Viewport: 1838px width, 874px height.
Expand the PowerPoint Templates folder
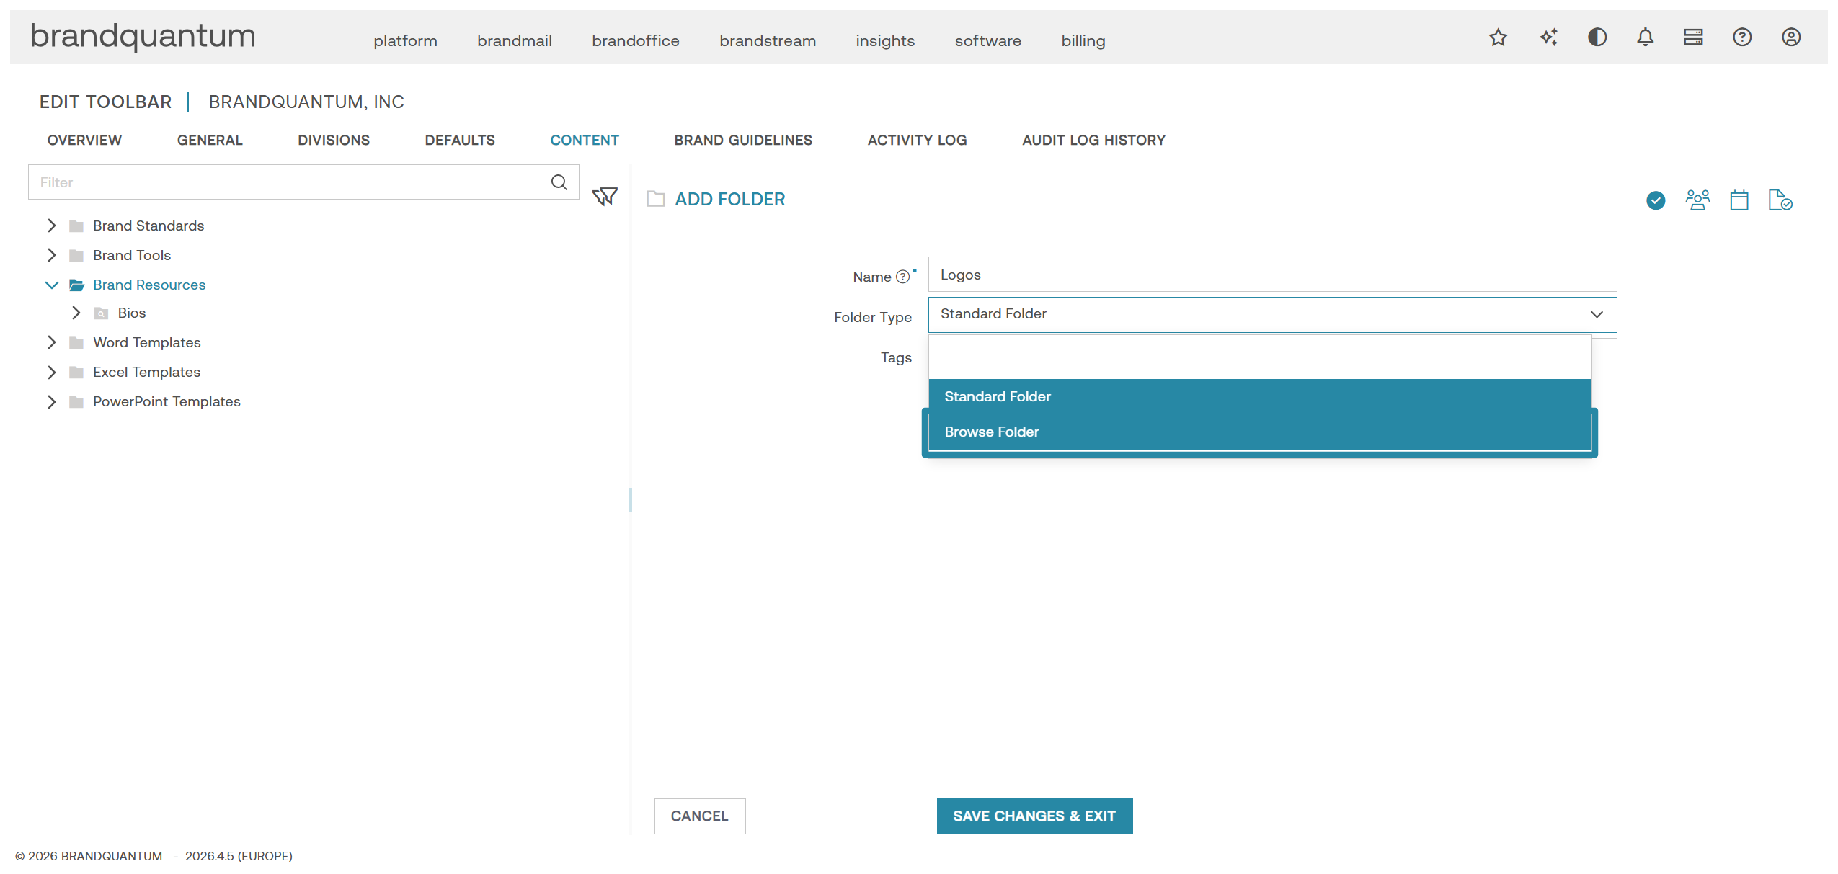coord(51,401)
